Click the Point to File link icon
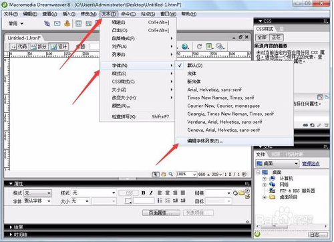Screen dimensions: 334x242 tap(235, 193)
